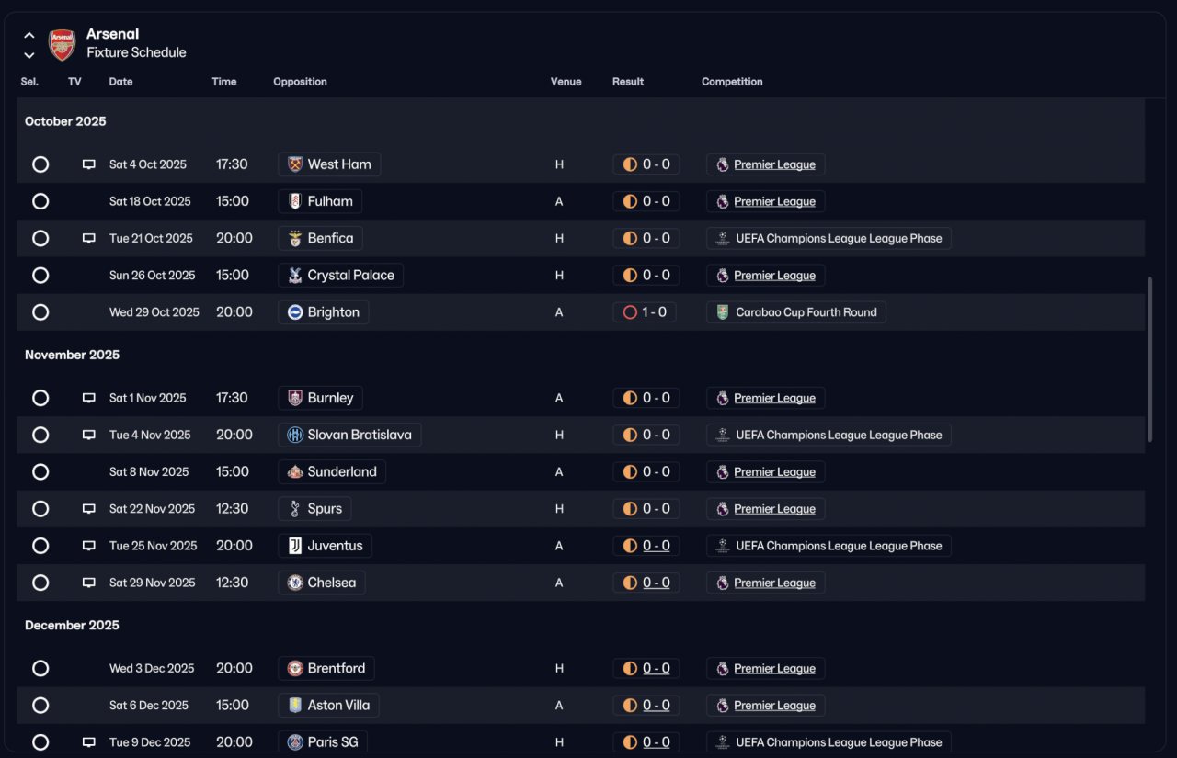1177x758 pixels.
Task: Select the Brentford fixture radio button
Action: pos(40,668)
